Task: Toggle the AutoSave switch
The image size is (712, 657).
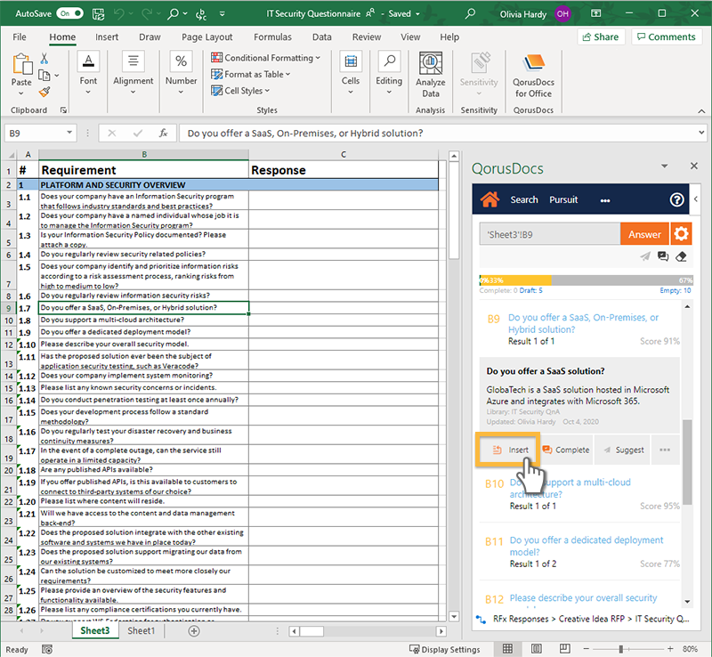Action: (x=69, y=13)
